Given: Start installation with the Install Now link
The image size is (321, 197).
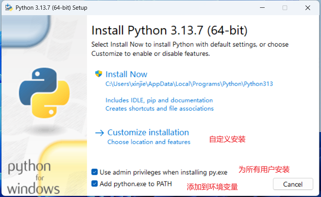Looking at the screenshot, I should click(x=126, y=74).
